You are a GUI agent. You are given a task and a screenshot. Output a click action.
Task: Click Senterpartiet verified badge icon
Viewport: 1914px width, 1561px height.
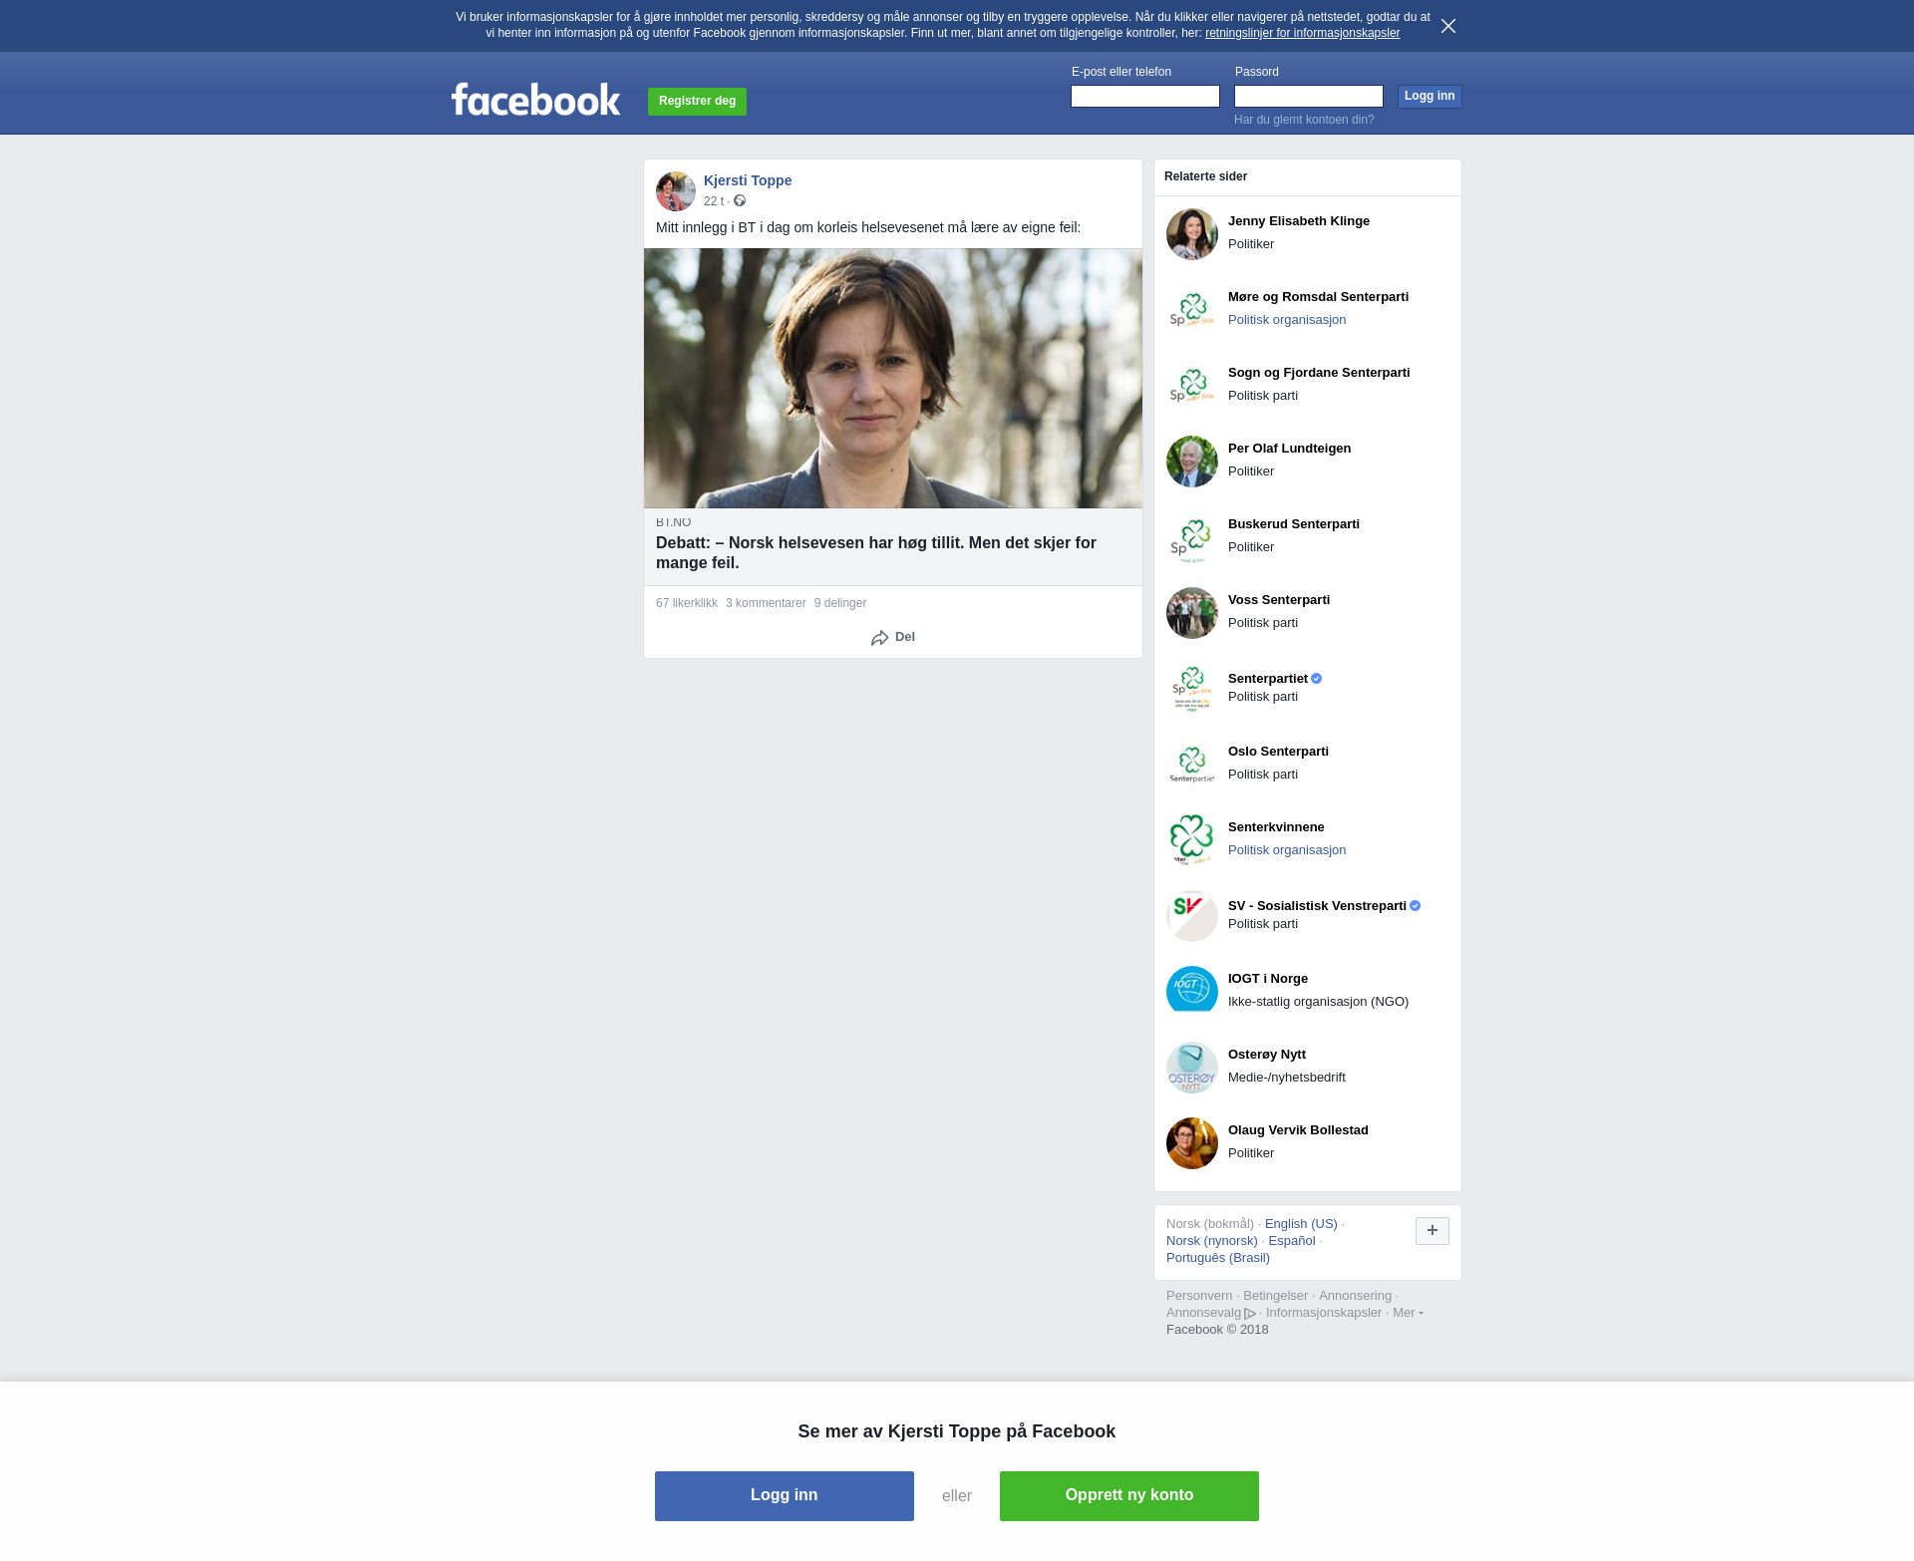click(x=1317, y=679)
